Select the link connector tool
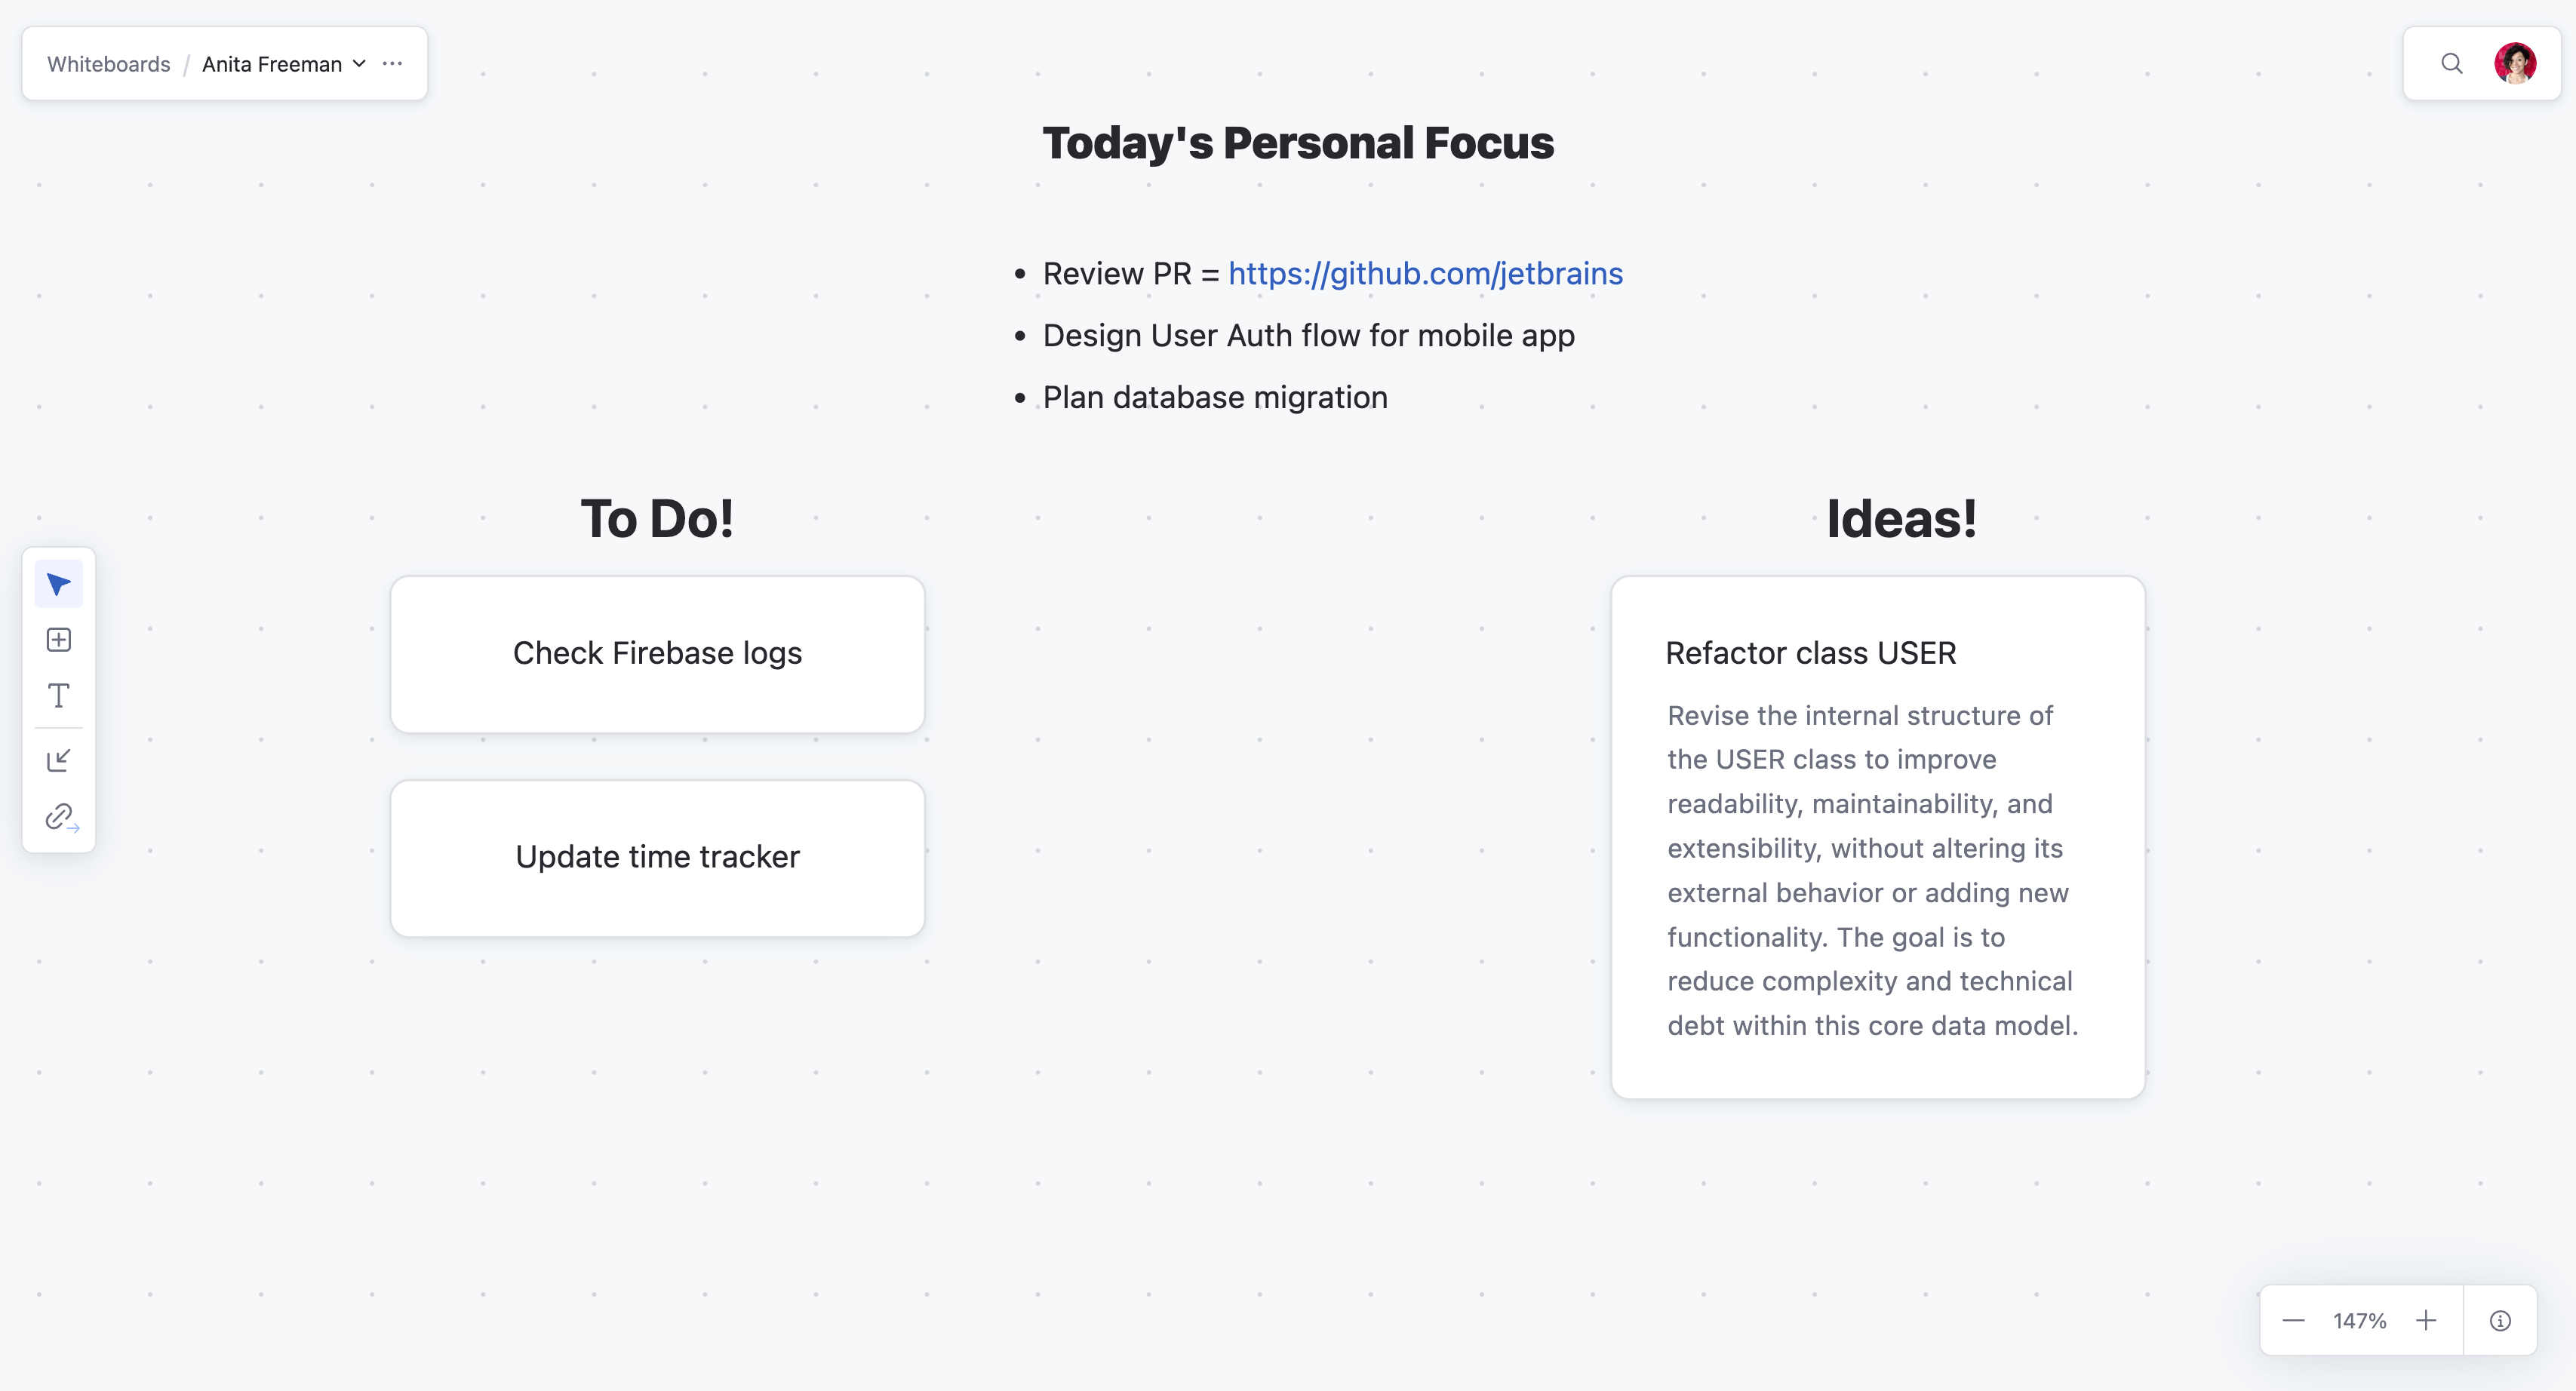The width and height of the screenshot is (2576, 1391). click(61, 817)
